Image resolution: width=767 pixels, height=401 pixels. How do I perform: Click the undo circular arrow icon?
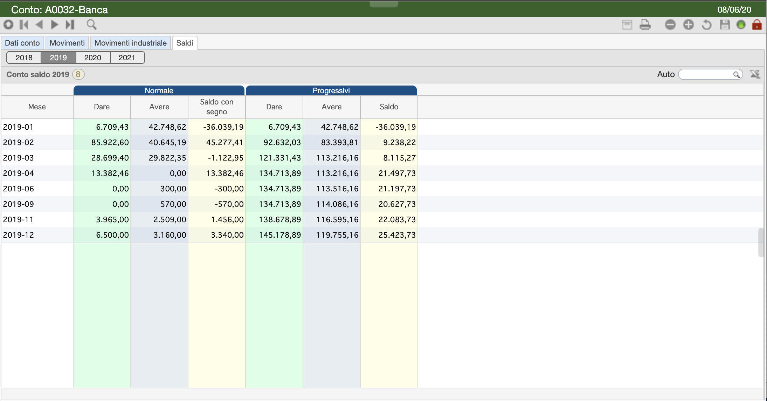(706, 25)
